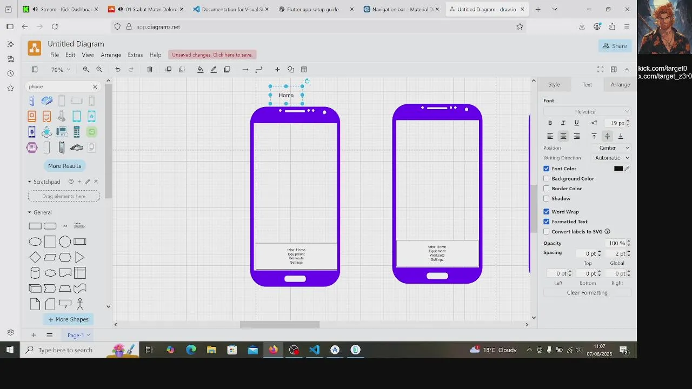Bookmark the page with star icon
The height and width of the screenshot is (389, 692).
tap(520, 26)
